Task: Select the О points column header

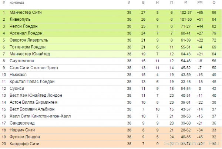Action: coord(214,3)
